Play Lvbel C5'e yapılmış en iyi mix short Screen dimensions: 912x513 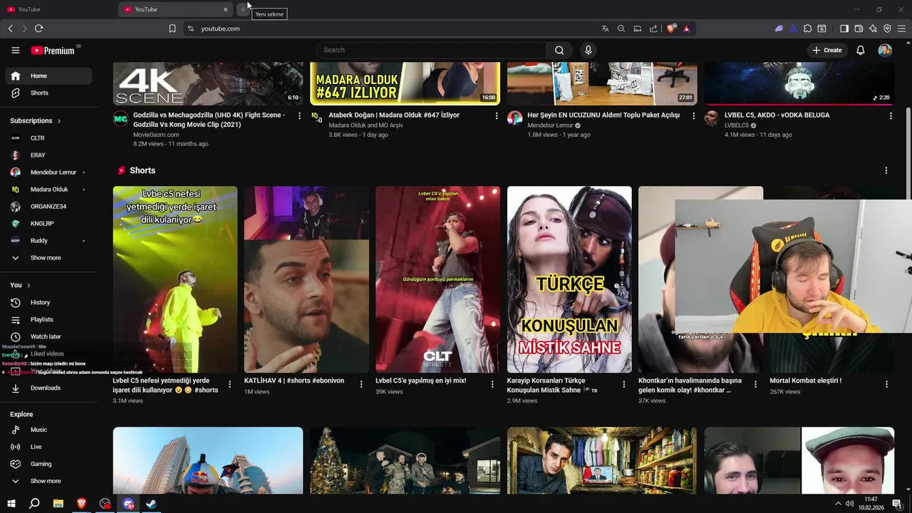tap(438, 279)
